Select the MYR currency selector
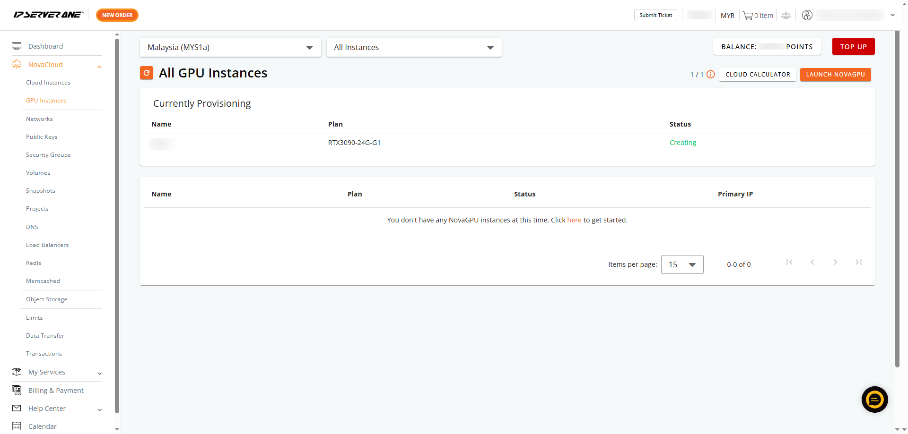Image resolution: width=908 pixels, height=434 pixels. (x=727, y=16)
